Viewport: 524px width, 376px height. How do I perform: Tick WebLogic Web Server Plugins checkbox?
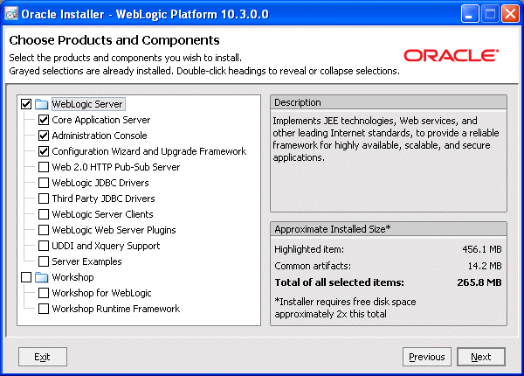click(x=44, y=230)
